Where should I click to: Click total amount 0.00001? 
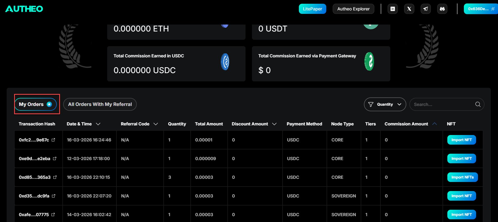tap(204, 140)
